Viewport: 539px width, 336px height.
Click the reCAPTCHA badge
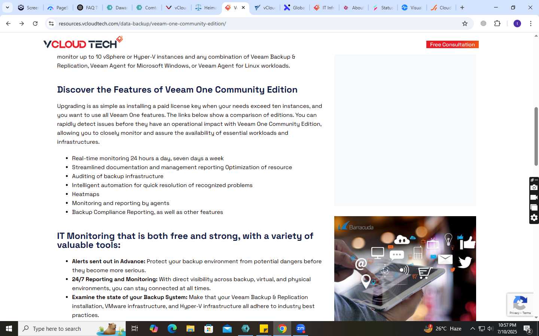[x=520, y=305]
